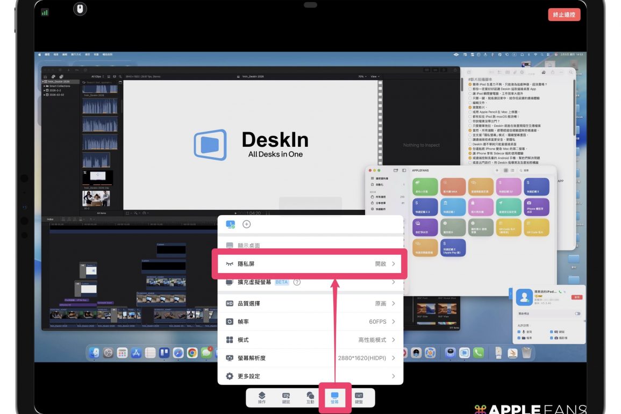Show the on-screen 鍵盤 keyboard icon
Viewport: 621px width, 414px height.
[x=359, y=397]
